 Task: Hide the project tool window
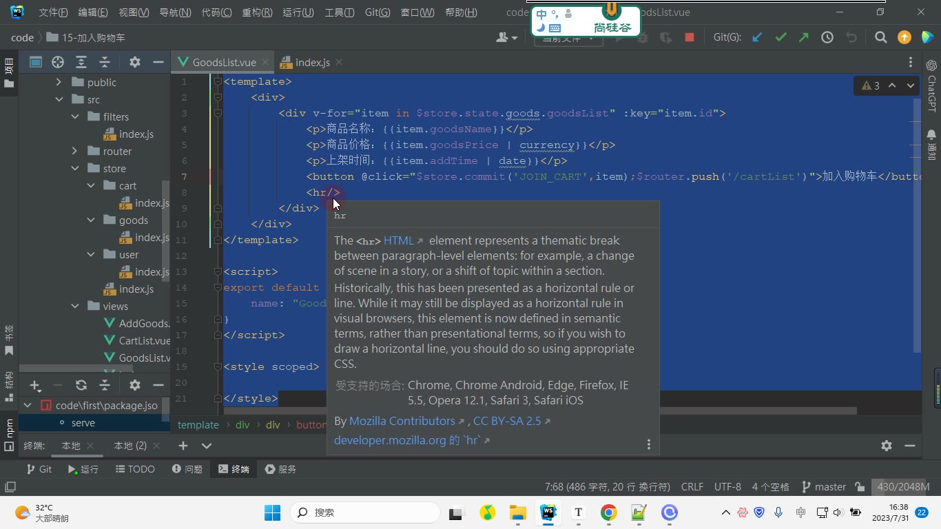pyautogui.click(x=158, y=62)
